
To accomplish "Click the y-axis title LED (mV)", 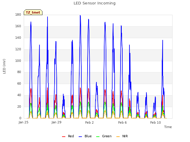I will pos(4,66).
